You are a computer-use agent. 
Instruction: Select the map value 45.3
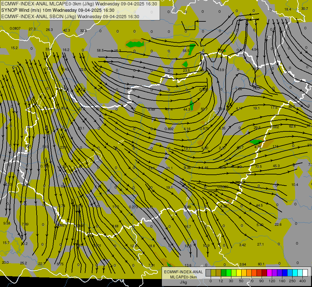click(x=276, y=166)
